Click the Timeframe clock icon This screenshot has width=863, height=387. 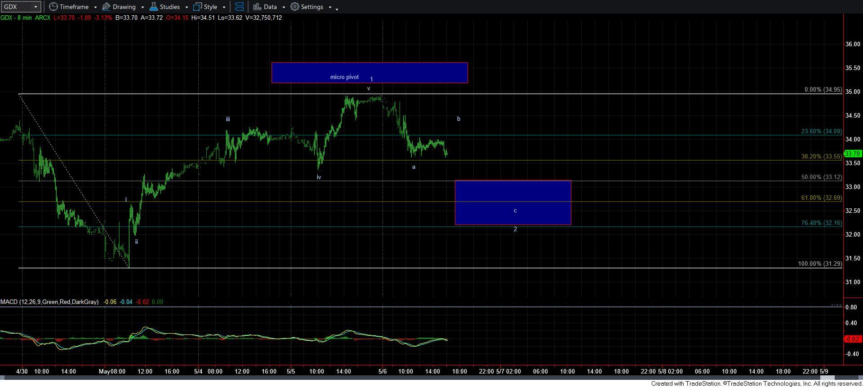coord(53,7)
